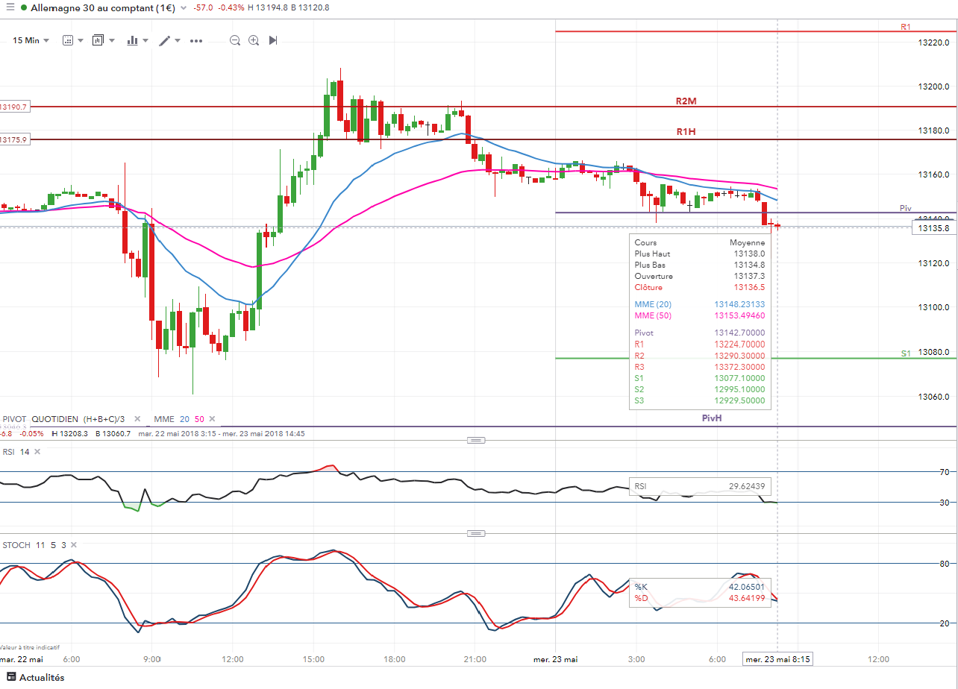Expand the drawing tools dropdown arrow

click(178, 40)
